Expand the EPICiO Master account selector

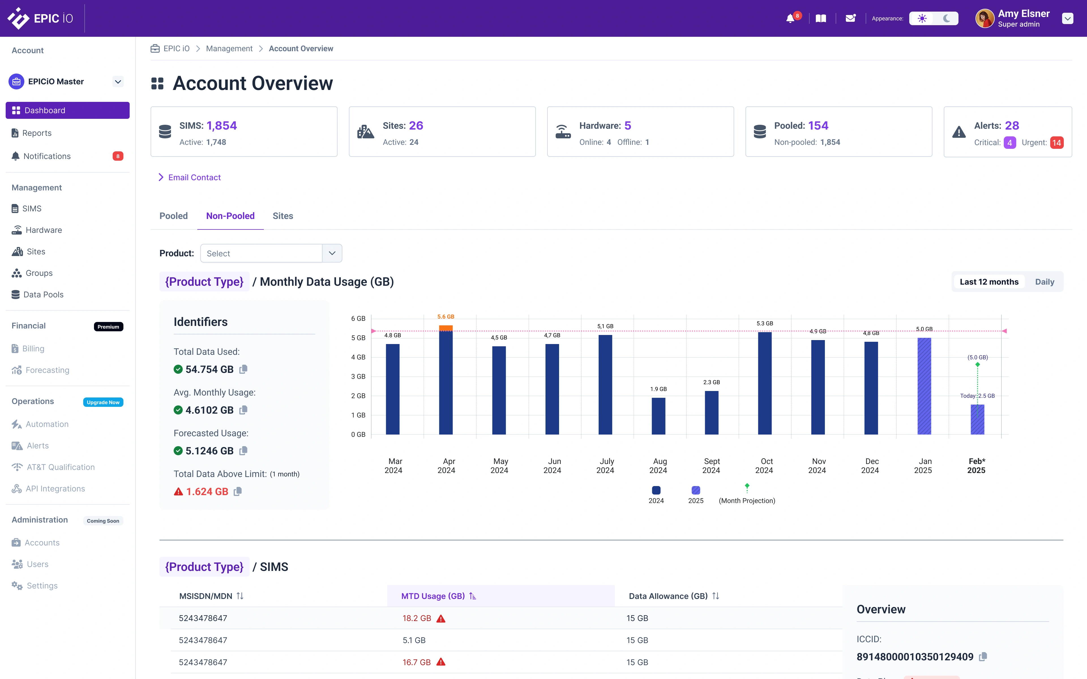[118, 81]
